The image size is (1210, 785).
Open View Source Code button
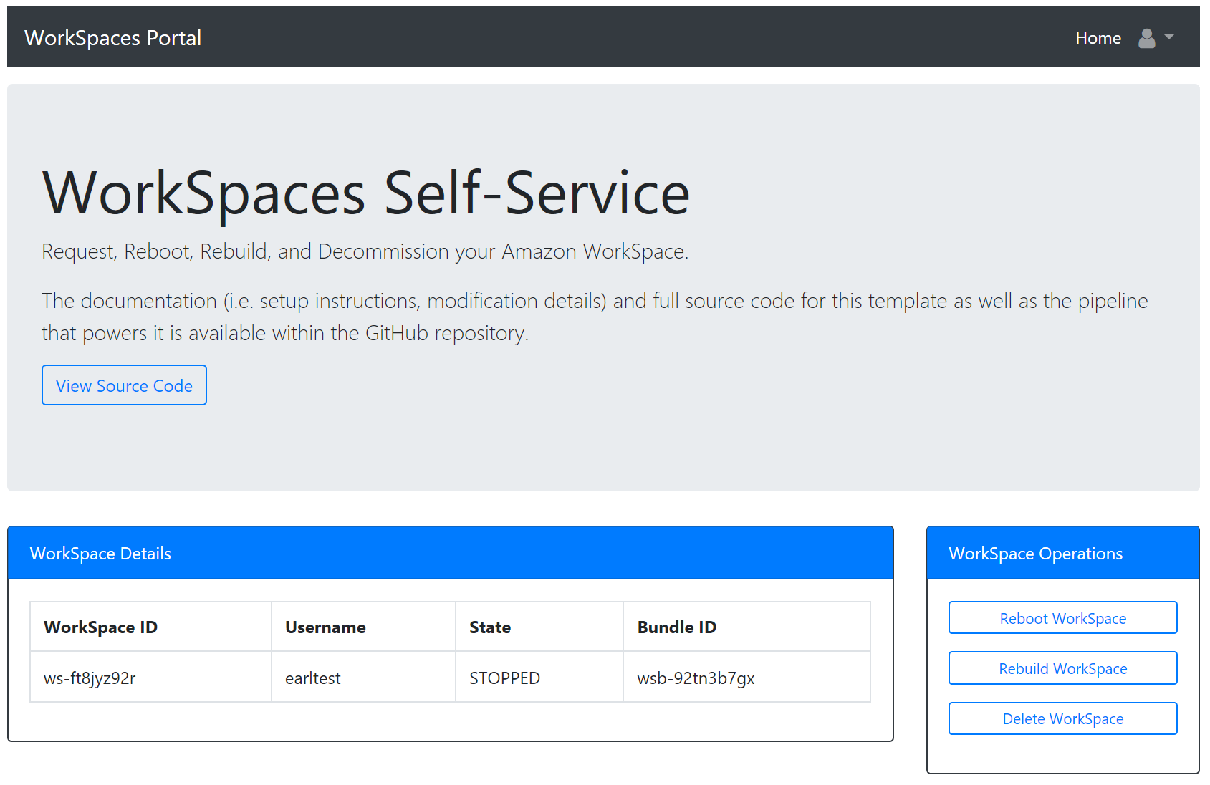tap(124, 385)
